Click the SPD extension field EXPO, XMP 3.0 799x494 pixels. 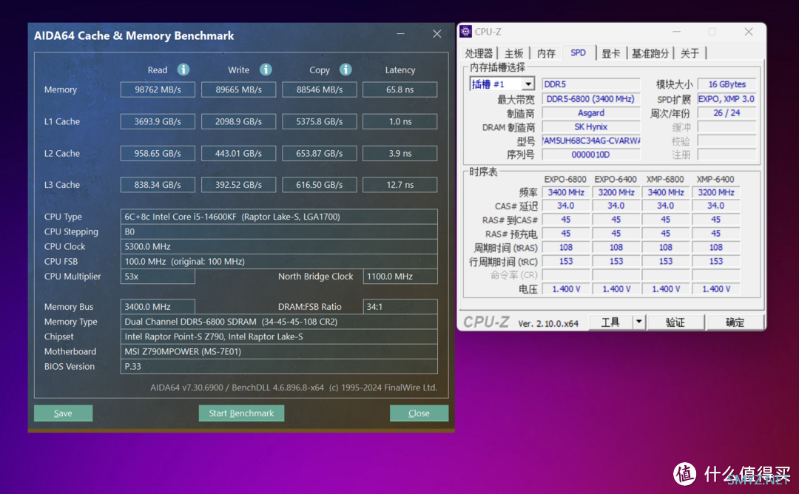click(726, 99)
